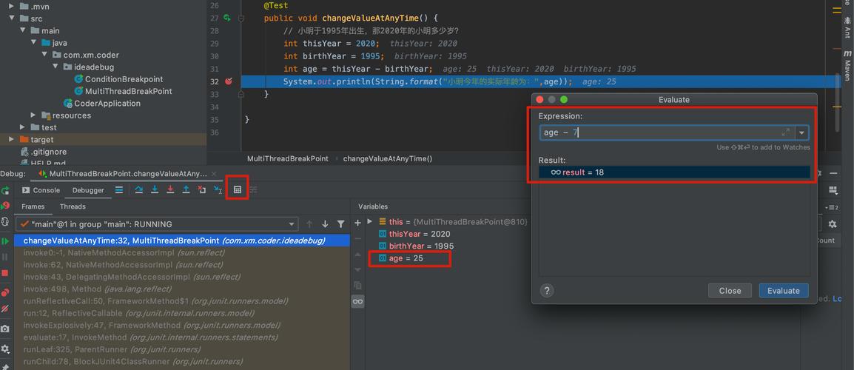The width and height of the screenshot is (854, 370).
Task: Select previous frame up arrow
Action: (x=309, y=224)
